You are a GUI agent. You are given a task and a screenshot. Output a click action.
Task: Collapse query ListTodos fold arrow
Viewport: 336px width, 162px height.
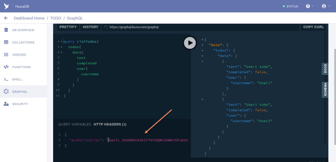[62, 41]
